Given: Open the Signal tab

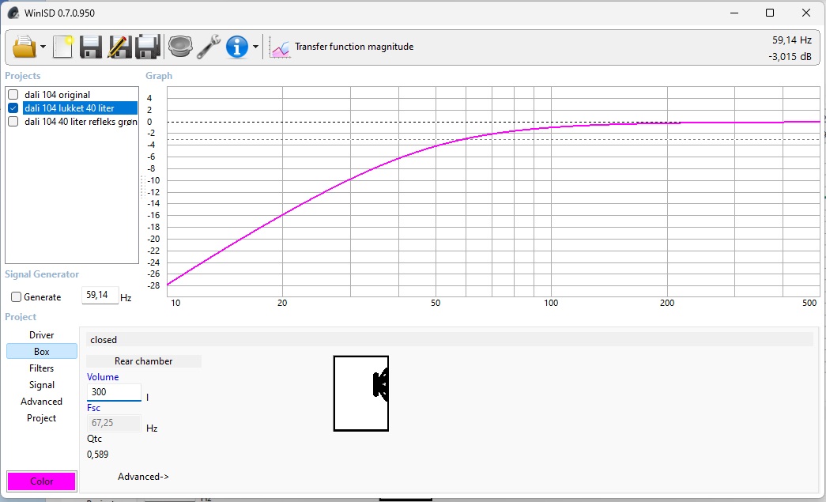Looking at the screenshot, I should click(42, 385).
